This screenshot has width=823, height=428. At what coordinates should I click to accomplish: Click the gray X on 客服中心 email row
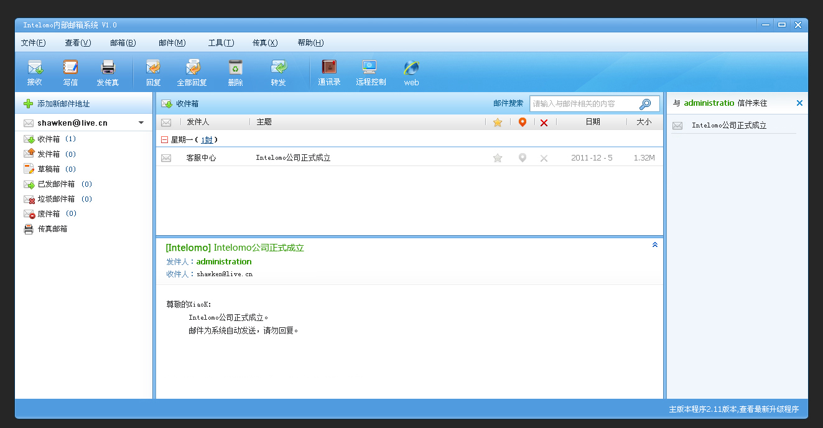click(544, 158)
